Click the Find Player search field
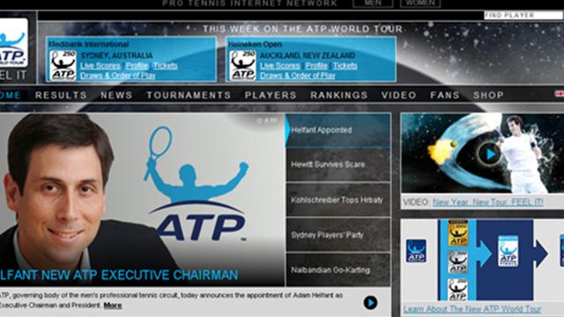The image size is (564, 317). pos(523,15)
